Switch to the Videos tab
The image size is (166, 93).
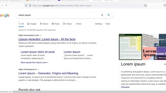[67, 24]
